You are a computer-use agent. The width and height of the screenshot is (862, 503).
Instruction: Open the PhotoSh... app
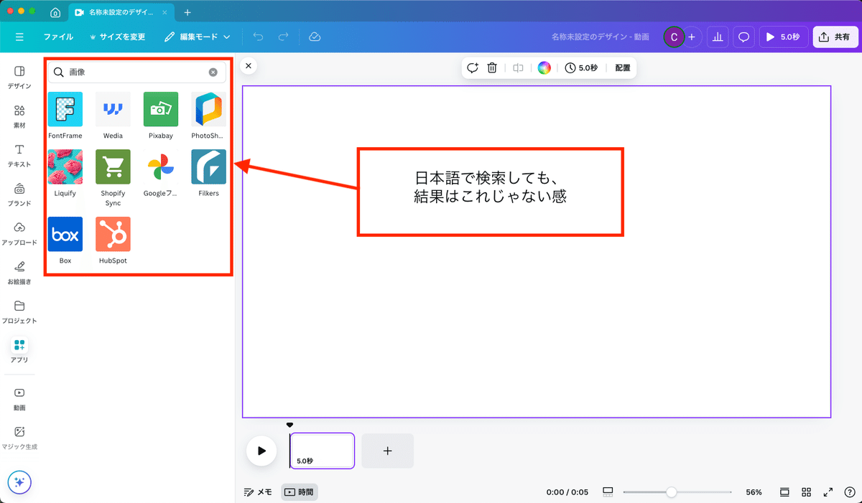coord(208,109)
